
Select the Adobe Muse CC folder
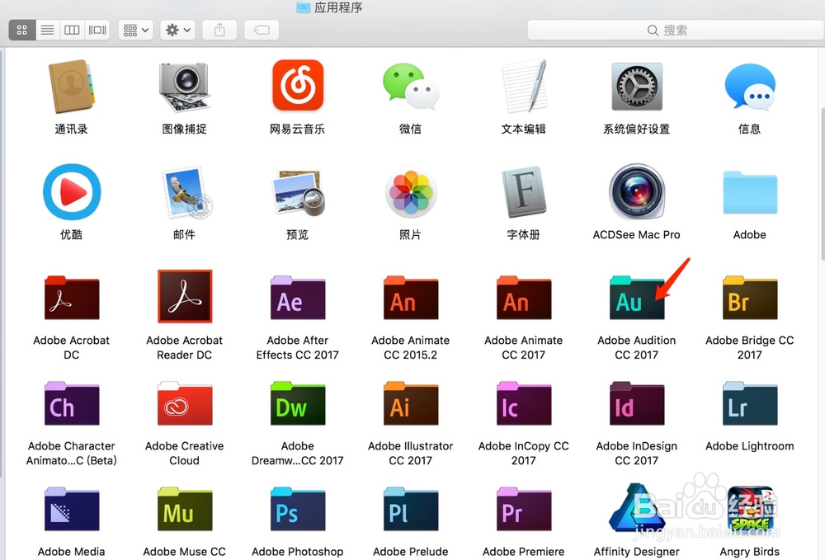coord(185,509)
